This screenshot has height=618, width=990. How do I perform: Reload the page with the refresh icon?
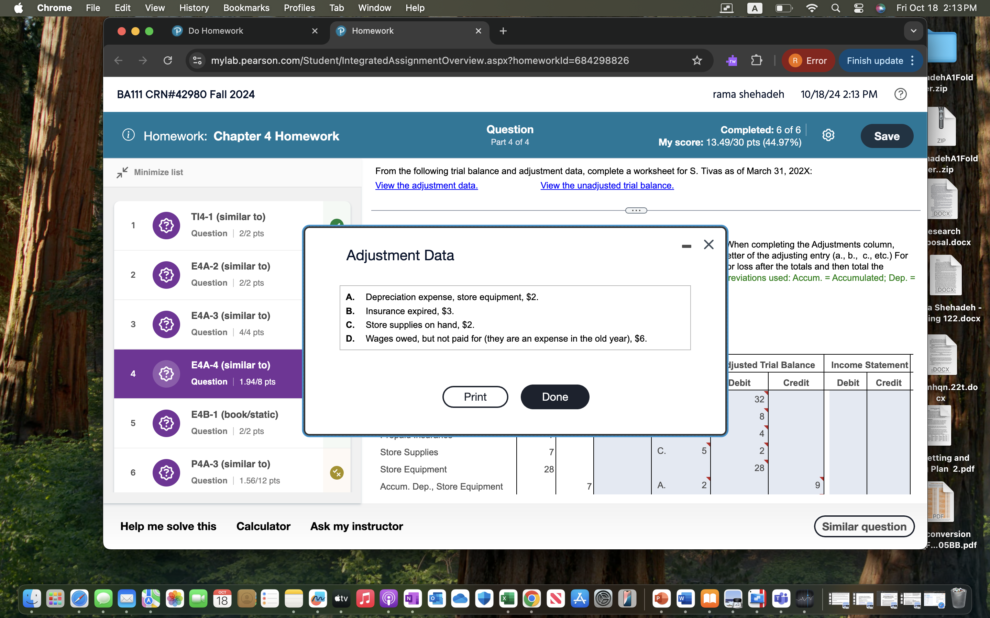pyautogui.click(x=168, y=60)
